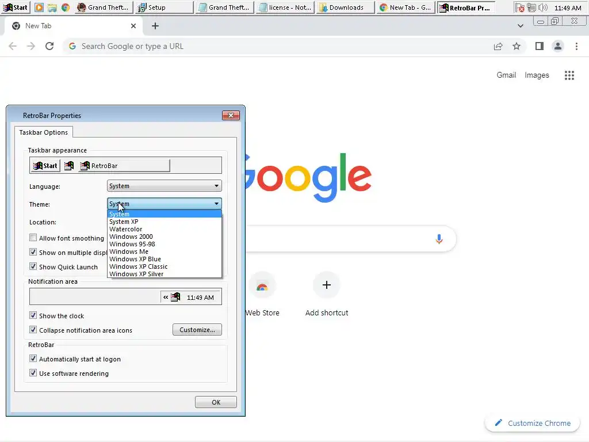Open the Start button on the taskbar

point(16,7)
